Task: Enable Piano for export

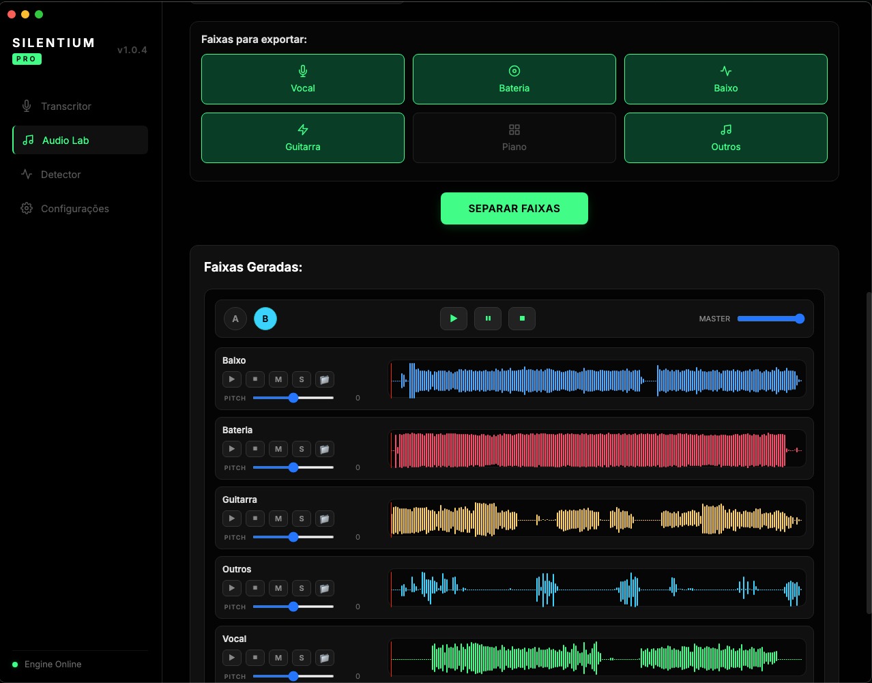Action: (x=514, y=138)
